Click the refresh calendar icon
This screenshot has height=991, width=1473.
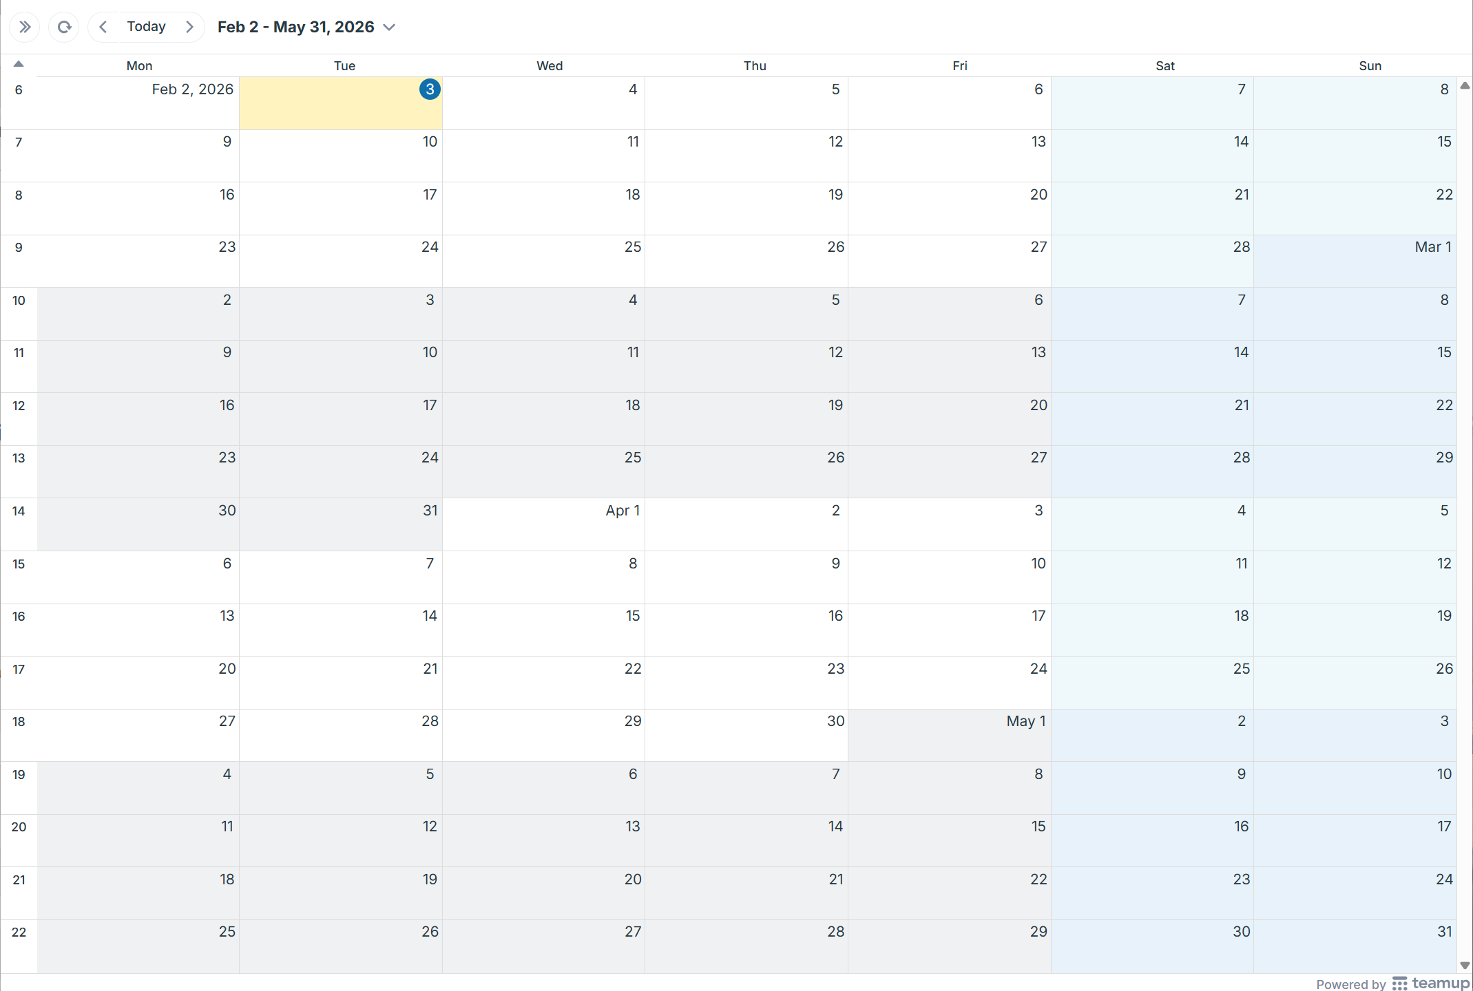click(64, 27)
